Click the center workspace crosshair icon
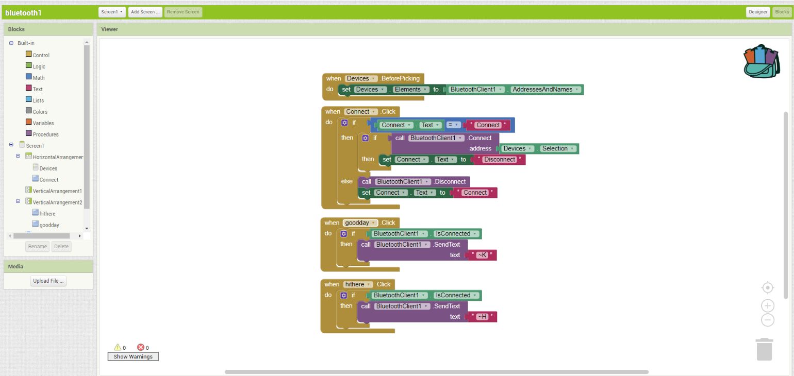The image size is (794, 376). (768, 287)
